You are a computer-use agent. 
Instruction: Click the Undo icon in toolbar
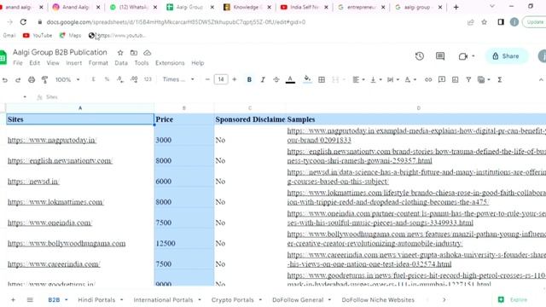pos(5,79)
